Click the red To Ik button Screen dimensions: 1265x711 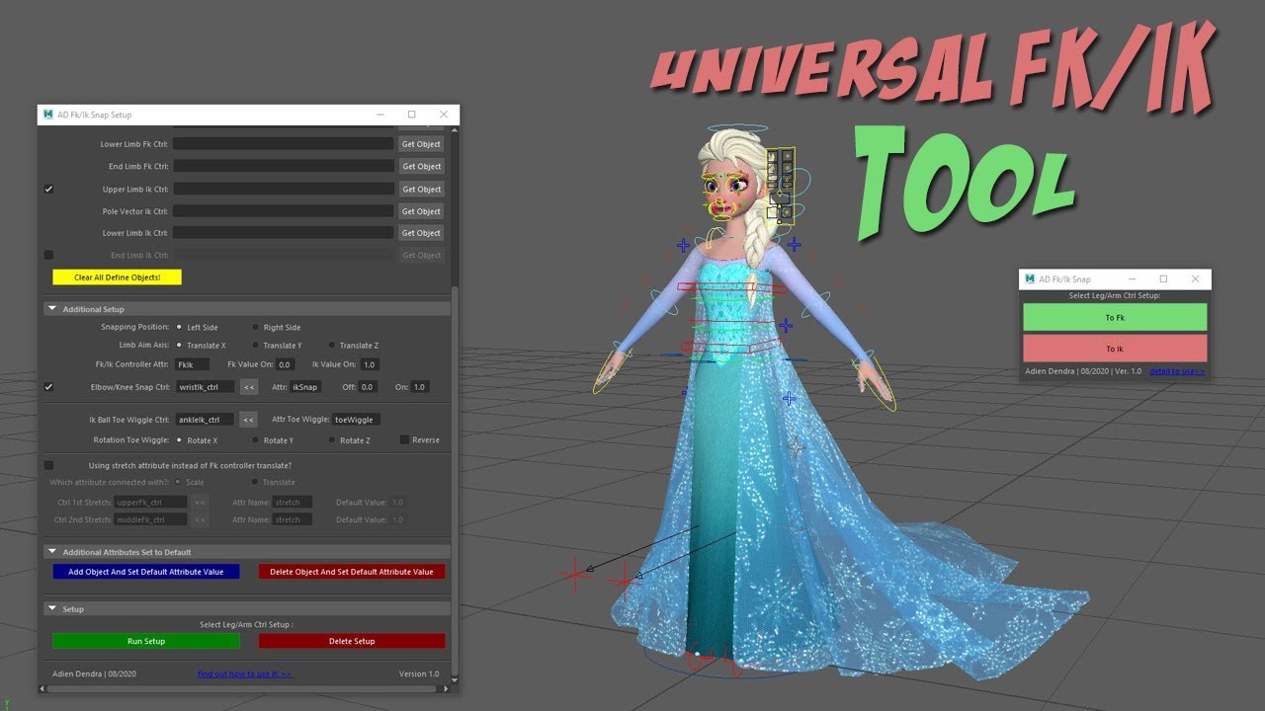tap(1115, 349)
